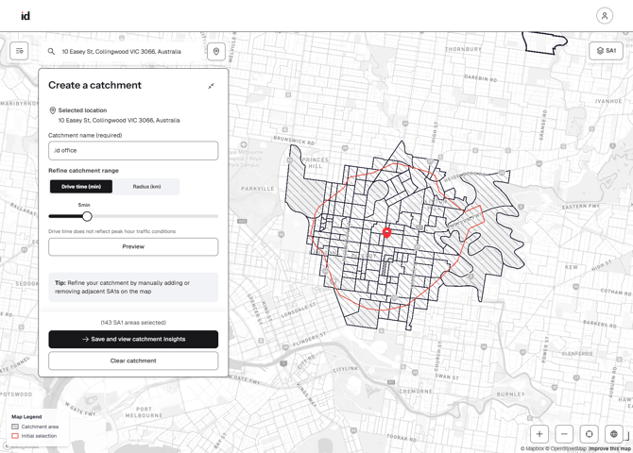
Task: Click the Swan St road label
Action: click(x=447, y=377)
